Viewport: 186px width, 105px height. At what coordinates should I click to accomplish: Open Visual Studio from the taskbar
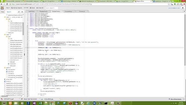(x=34, y=103)
